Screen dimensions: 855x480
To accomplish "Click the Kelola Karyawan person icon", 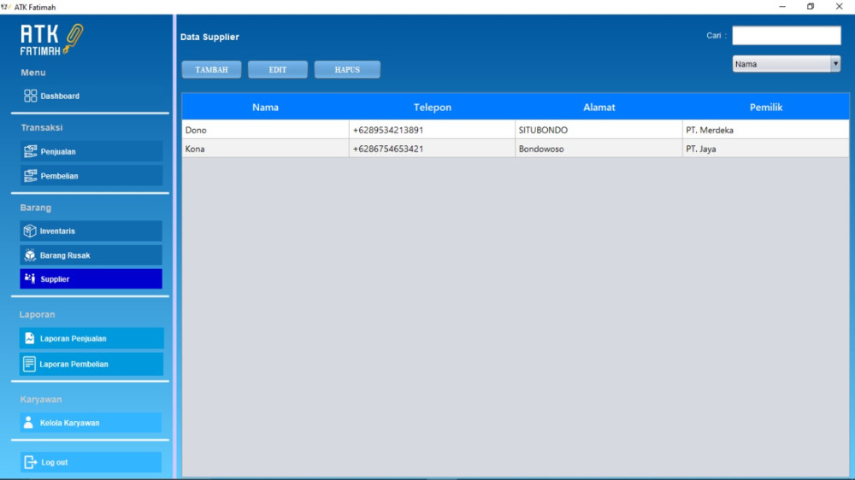I will coord(28,422).
